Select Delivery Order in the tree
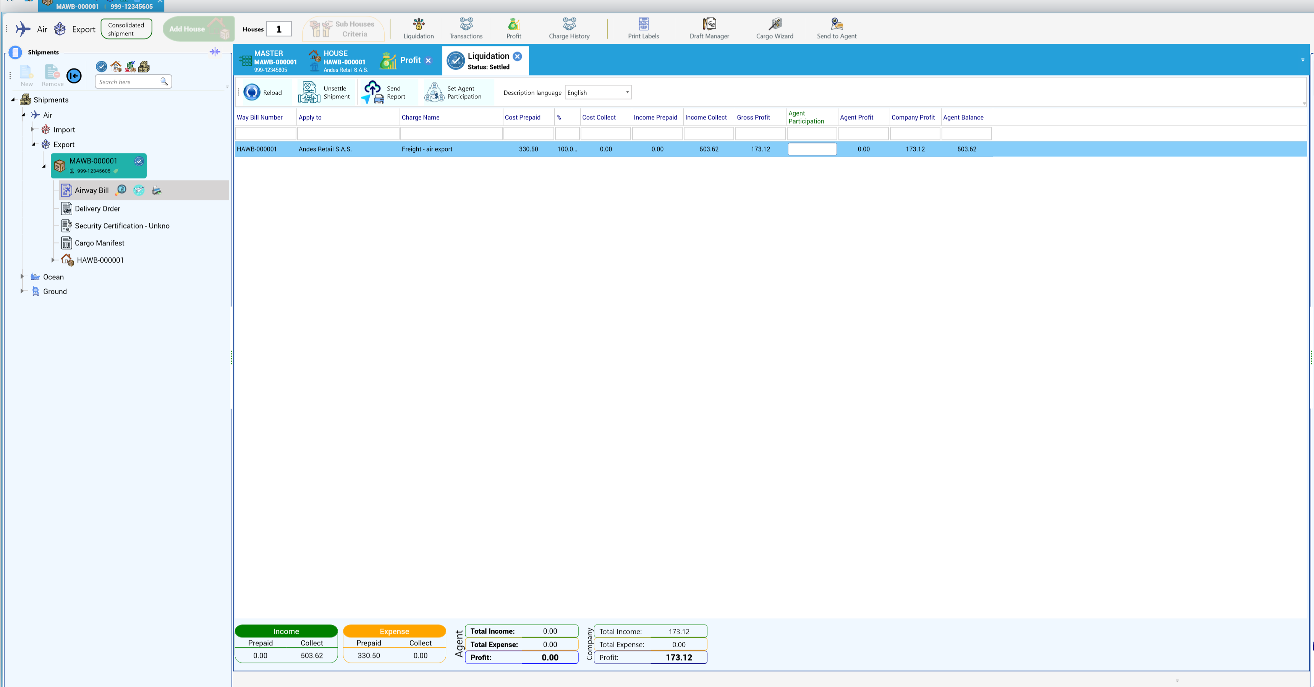This screenshot has height=687, width=1314. pos(97,208)
